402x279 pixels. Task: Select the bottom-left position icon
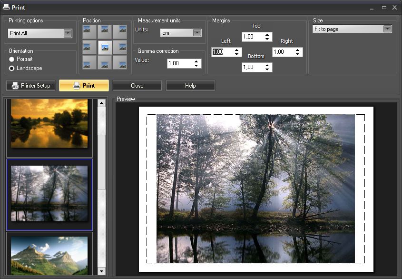[x=89, y=62]
